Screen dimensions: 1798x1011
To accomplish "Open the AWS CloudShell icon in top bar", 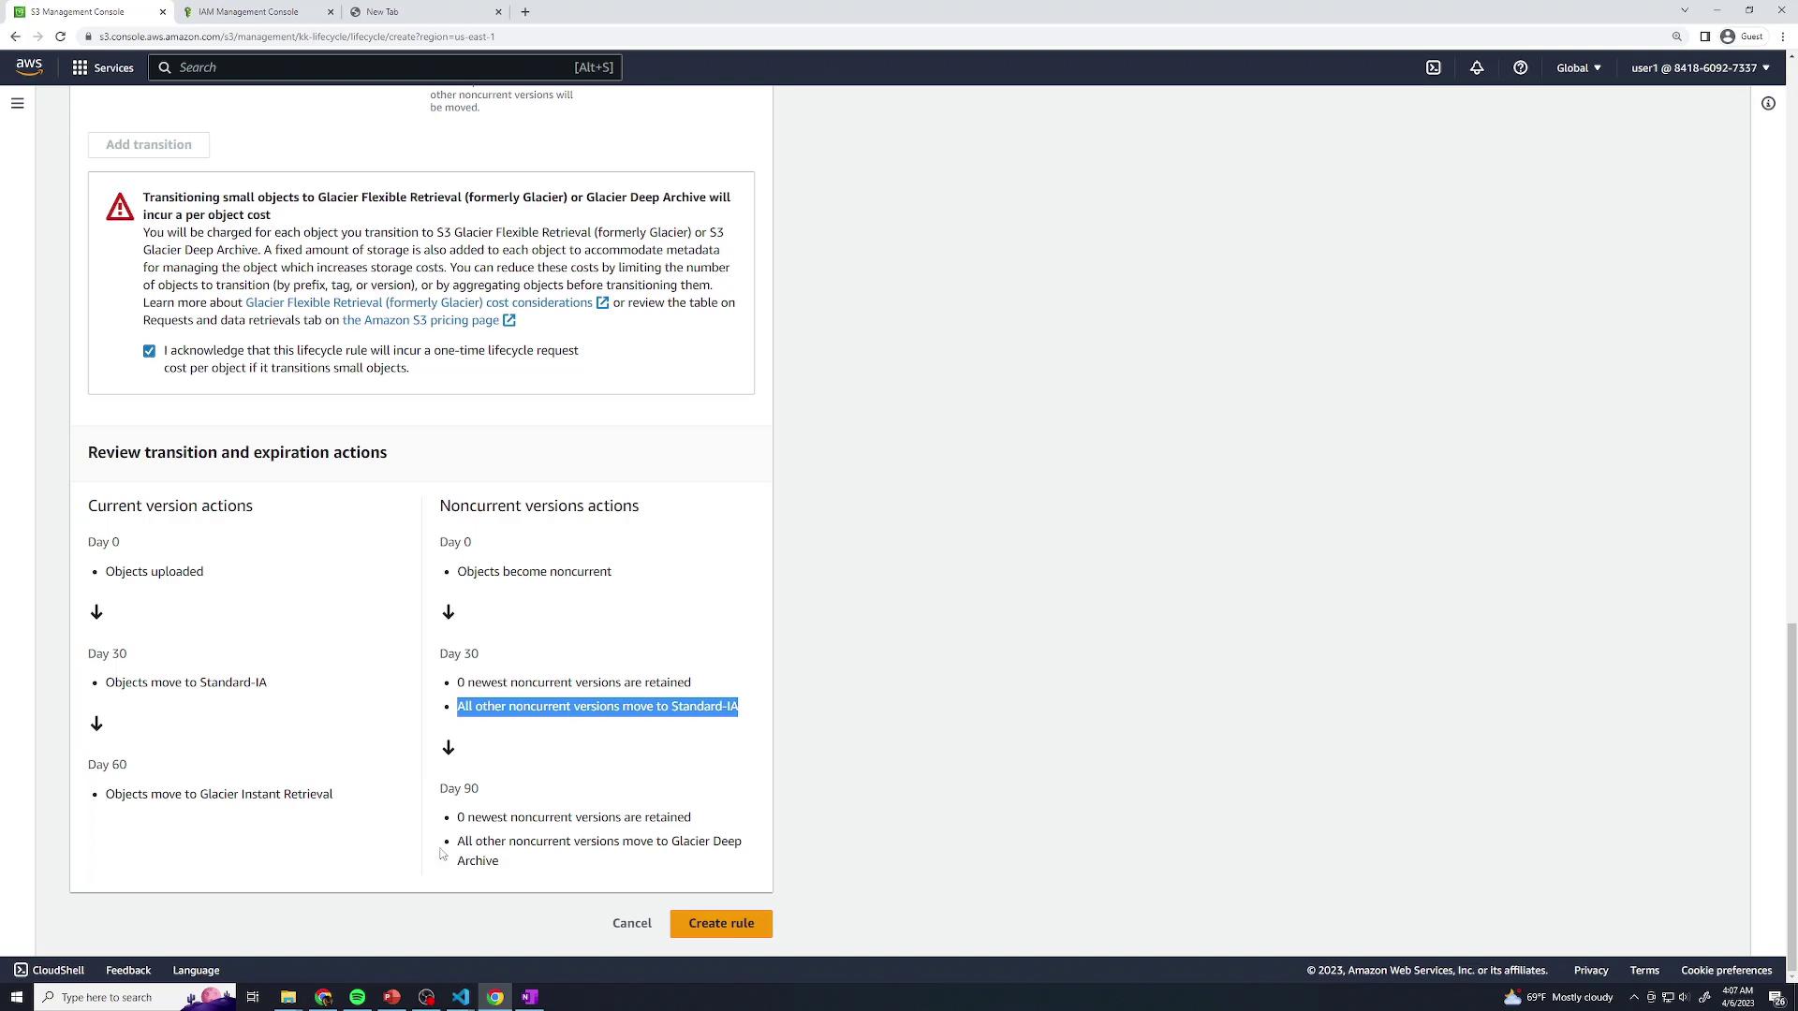I will click(1433, 67).
